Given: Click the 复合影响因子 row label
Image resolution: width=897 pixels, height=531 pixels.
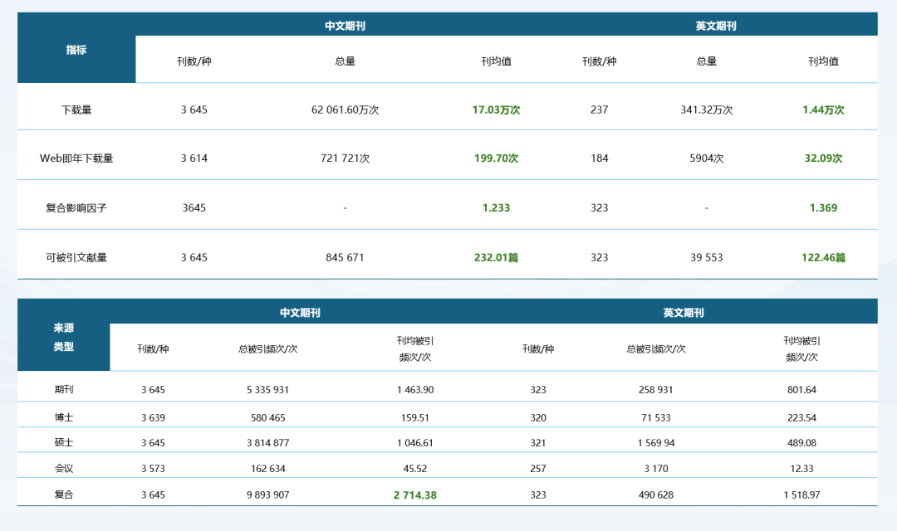Looking at the screenshot, I should 76,207.
